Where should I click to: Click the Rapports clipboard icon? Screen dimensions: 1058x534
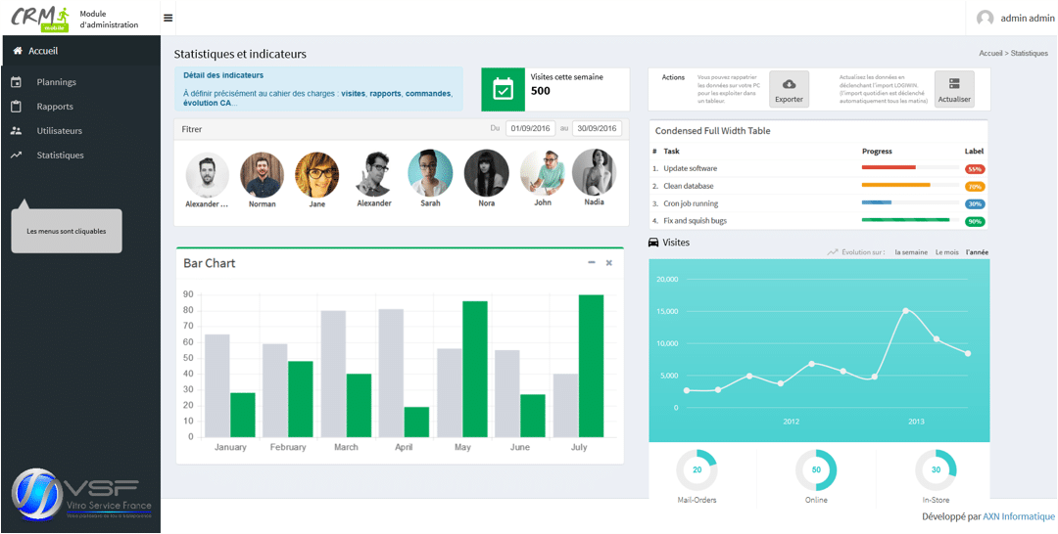click(x=17, y=107)
